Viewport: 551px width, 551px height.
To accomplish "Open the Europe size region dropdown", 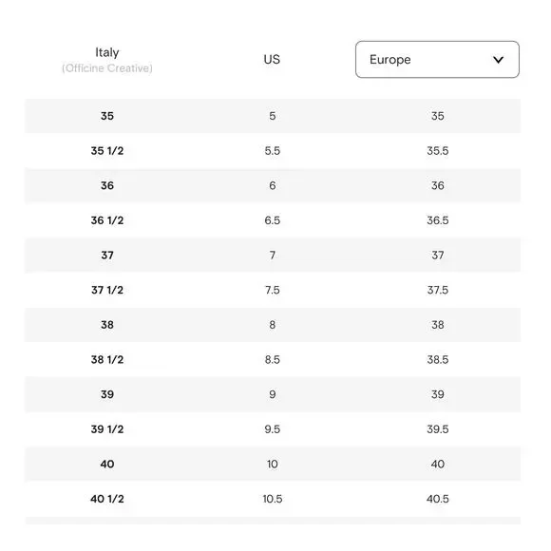I will tap(437, 60).
